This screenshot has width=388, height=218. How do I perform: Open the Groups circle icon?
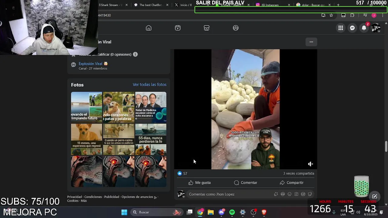click(x=236, y=28)
